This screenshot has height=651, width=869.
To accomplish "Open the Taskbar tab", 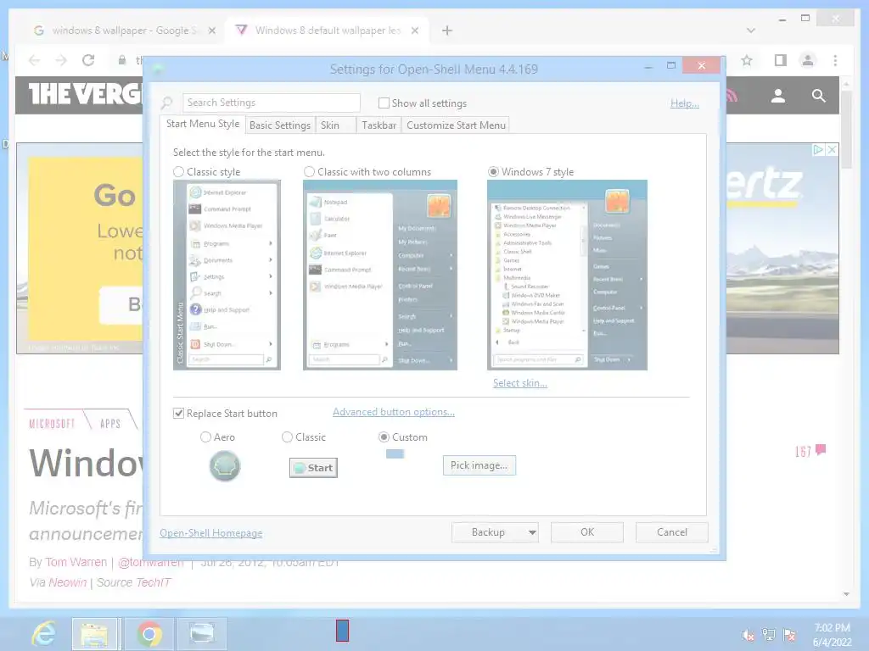I will click(378, 125).
